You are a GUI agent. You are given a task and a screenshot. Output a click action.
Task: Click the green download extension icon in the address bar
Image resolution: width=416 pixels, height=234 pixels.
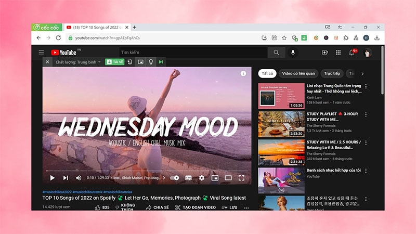click(304, 38)
